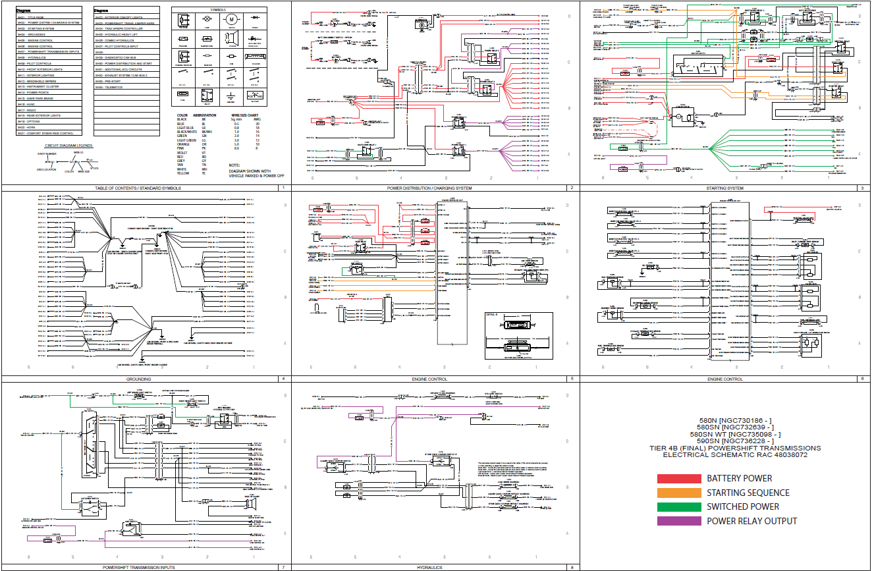Click the '590SN [NGC736228 - ]' model line
The height and width of the screenshot is (571, 872).
click(735, 441)
